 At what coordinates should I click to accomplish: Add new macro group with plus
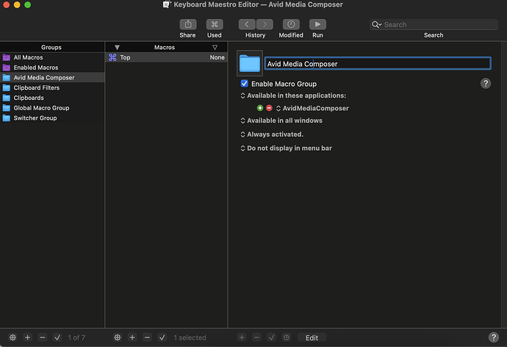27,337
